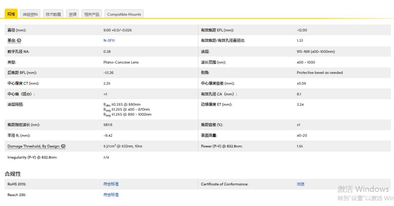Select the centering value <1

coord(105,94)
